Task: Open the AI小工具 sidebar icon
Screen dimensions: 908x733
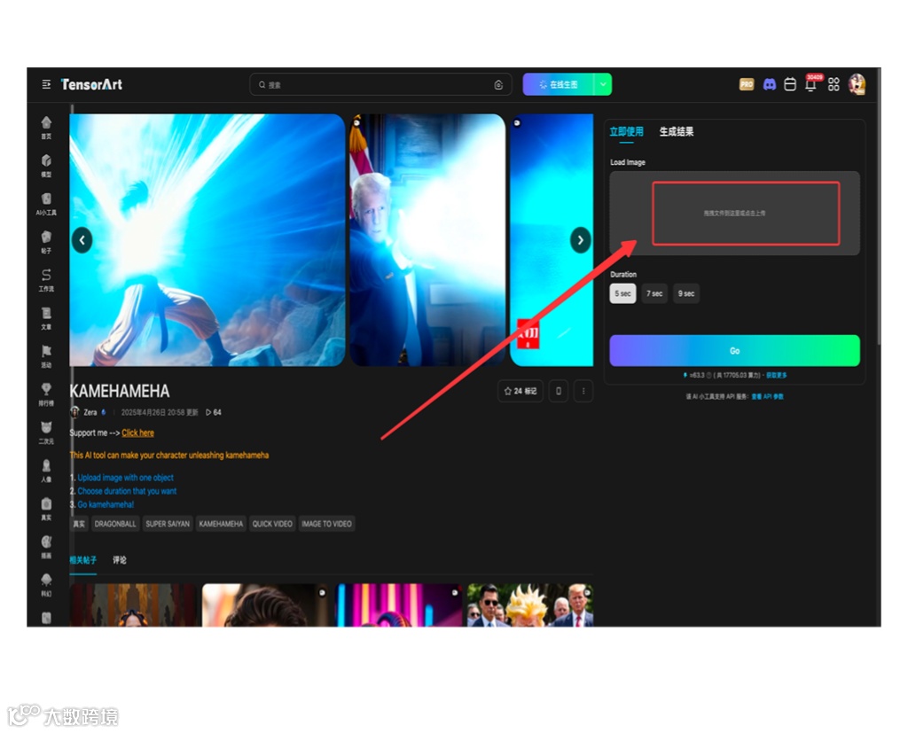Action: (x=46, y=204)
